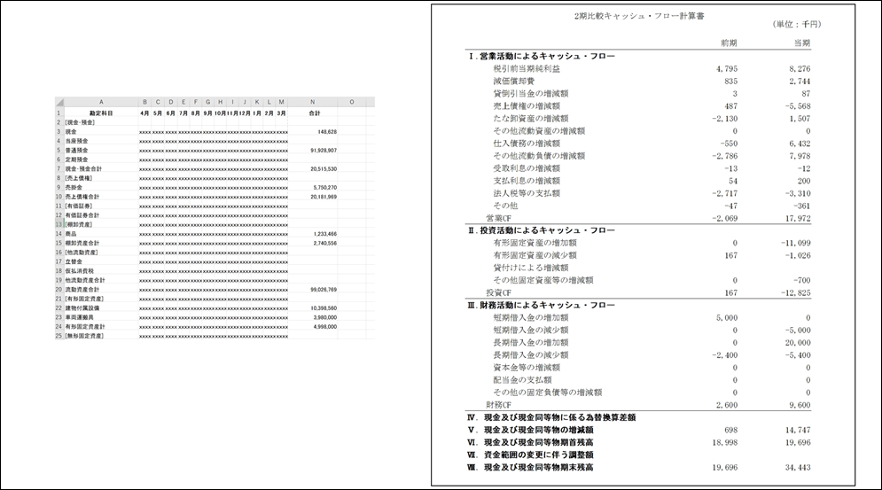Select the 普通預金 cell
The height and width of the screenshot is (490, 882).
coord(101,151)
